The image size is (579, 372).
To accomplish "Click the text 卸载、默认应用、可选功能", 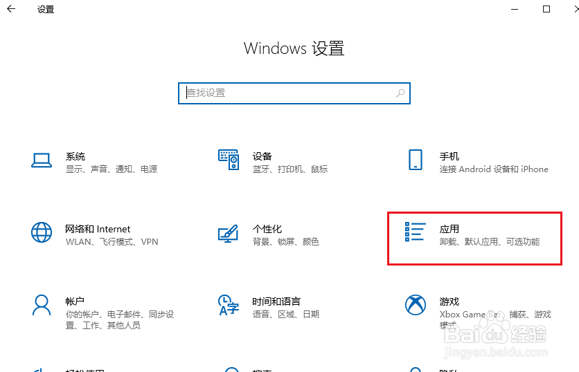I will [x=490, y=242].
